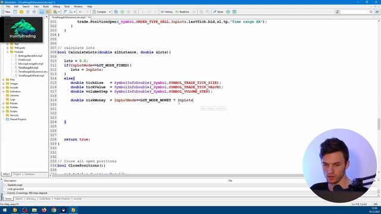Expand the Indicators folder
The width and height of the screenshot is (381, 214).
[4, 92]
